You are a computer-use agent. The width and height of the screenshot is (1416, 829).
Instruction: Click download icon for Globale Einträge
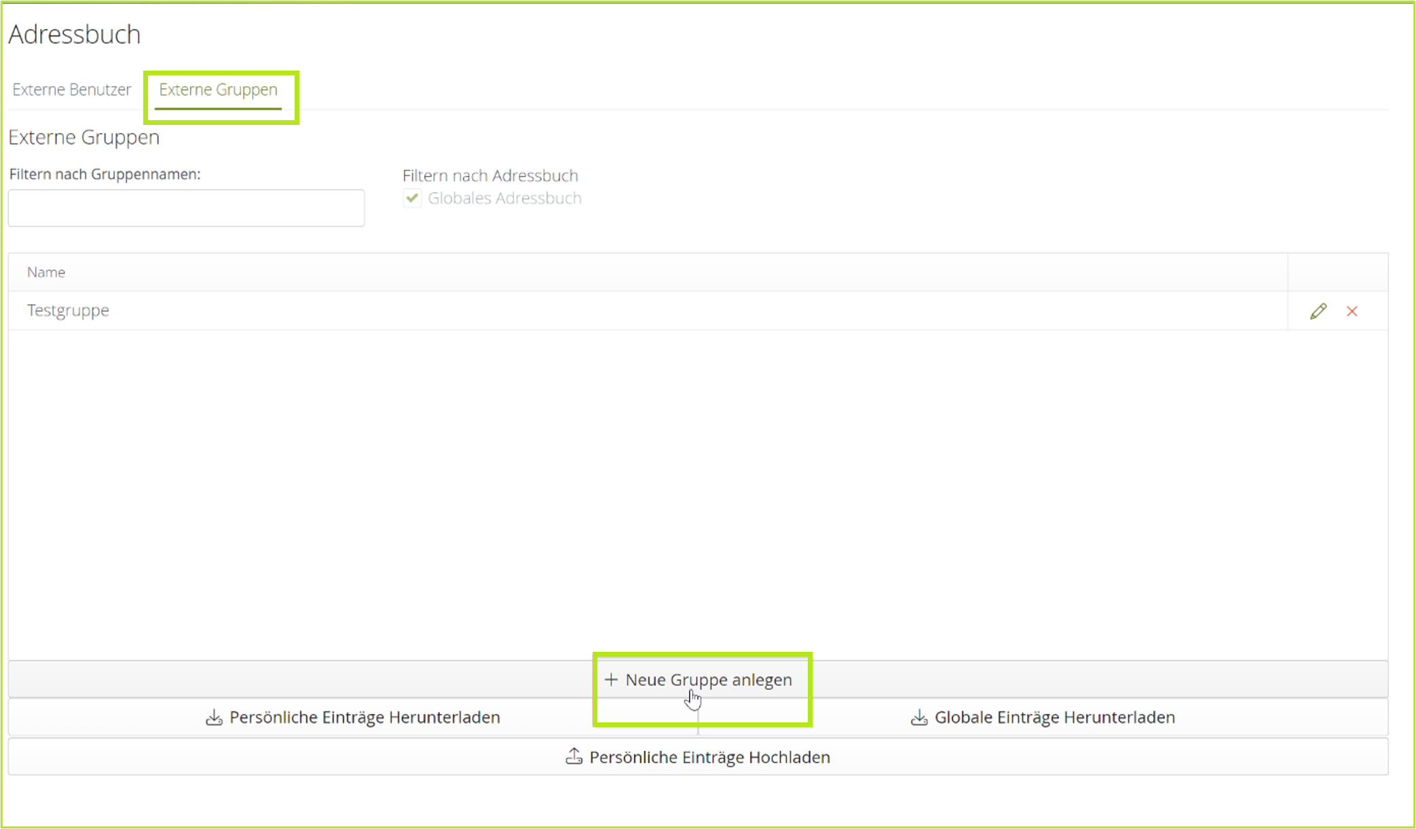click(x=919, y=718)
